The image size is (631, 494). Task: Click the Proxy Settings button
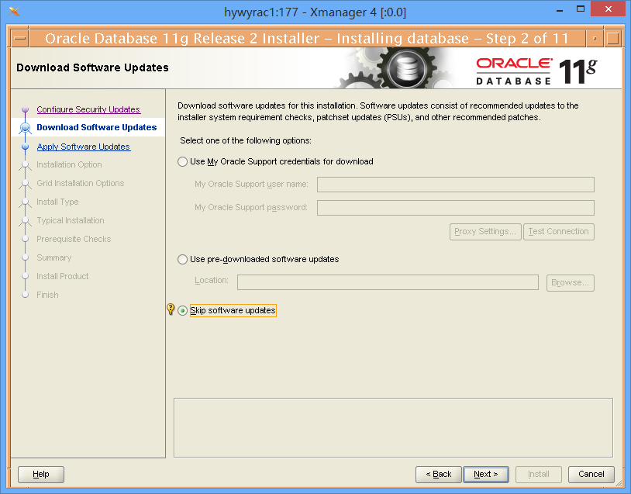pos(485,232)
